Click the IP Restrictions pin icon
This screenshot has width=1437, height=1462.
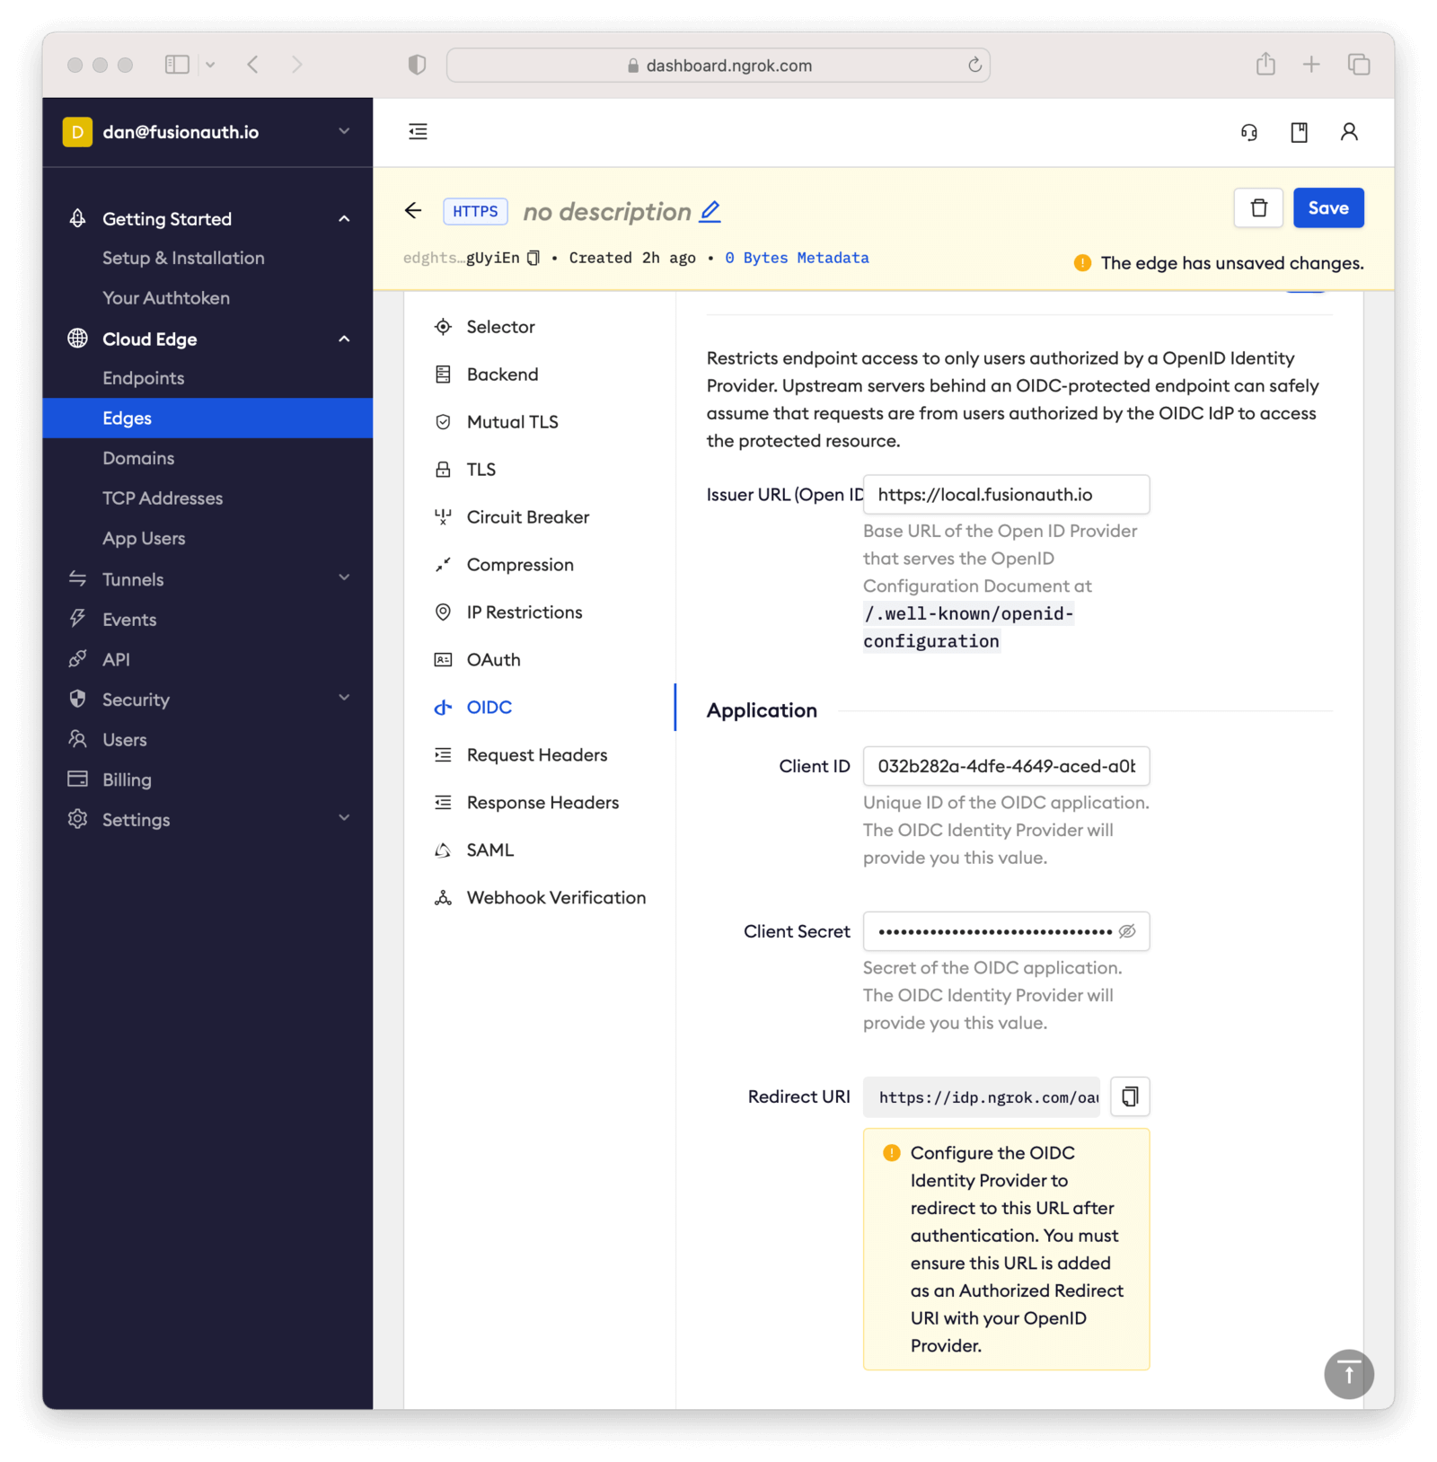[443, 612]
